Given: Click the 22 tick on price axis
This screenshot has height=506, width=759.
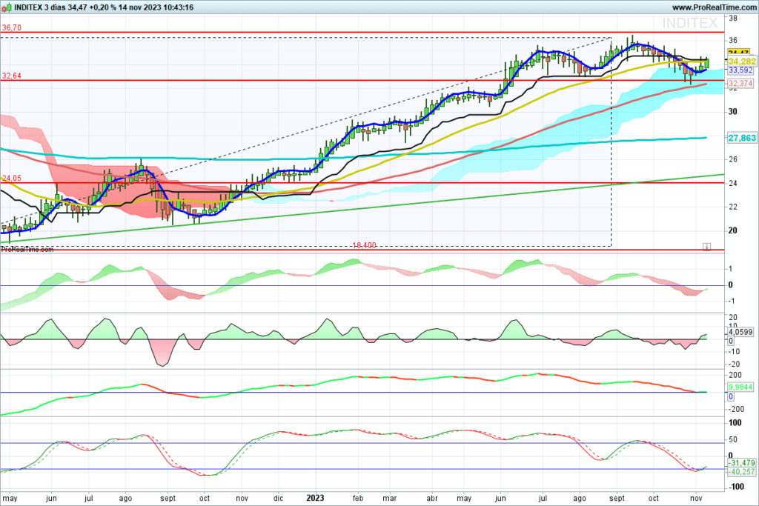Looking at the screenshot, I should tap(733, 207).
